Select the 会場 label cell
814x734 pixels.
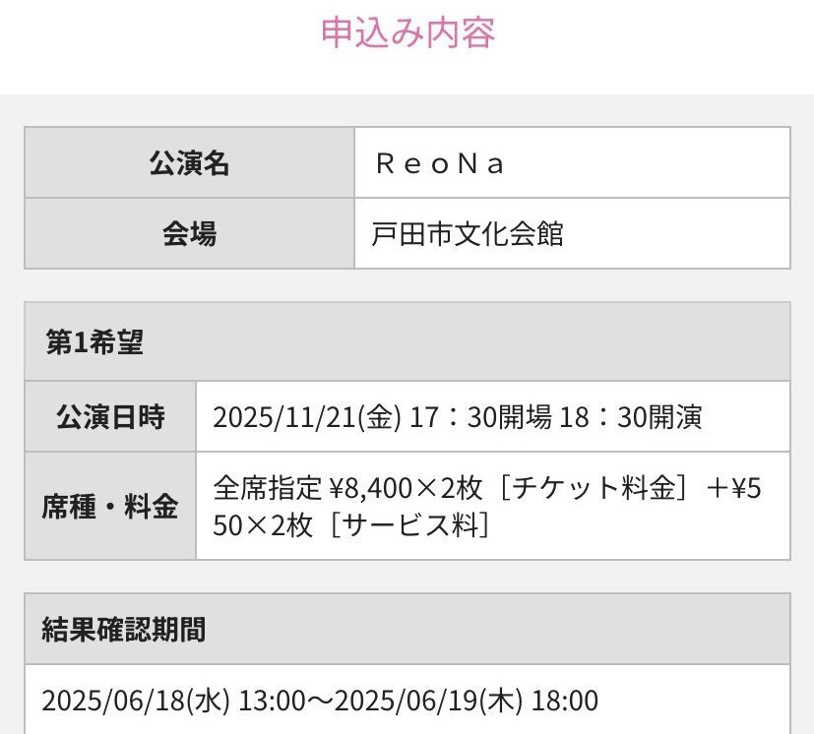click(x=190, y=233)
